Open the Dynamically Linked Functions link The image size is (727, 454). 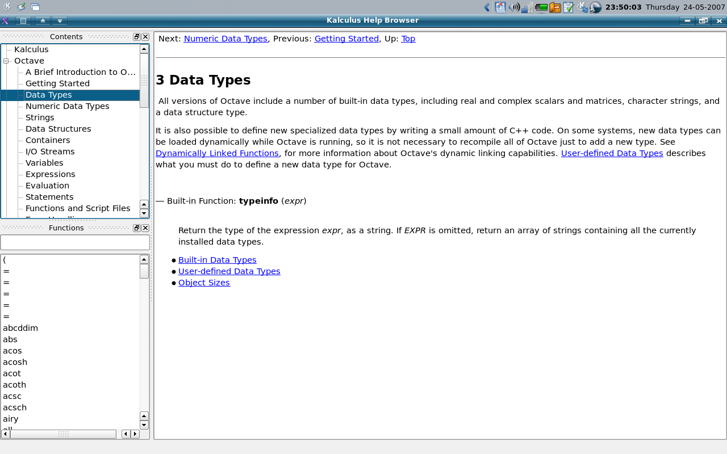click(217, 153)
